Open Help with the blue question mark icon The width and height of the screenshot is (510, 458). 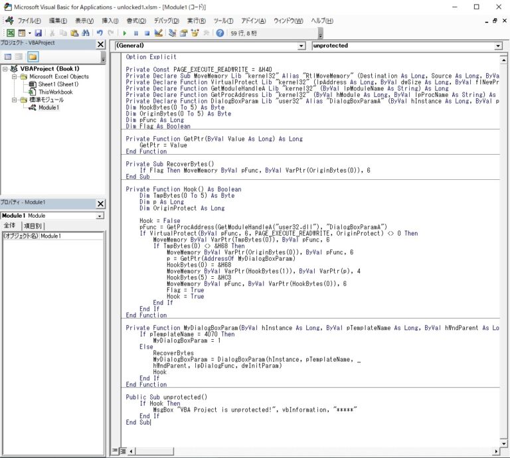220,33
